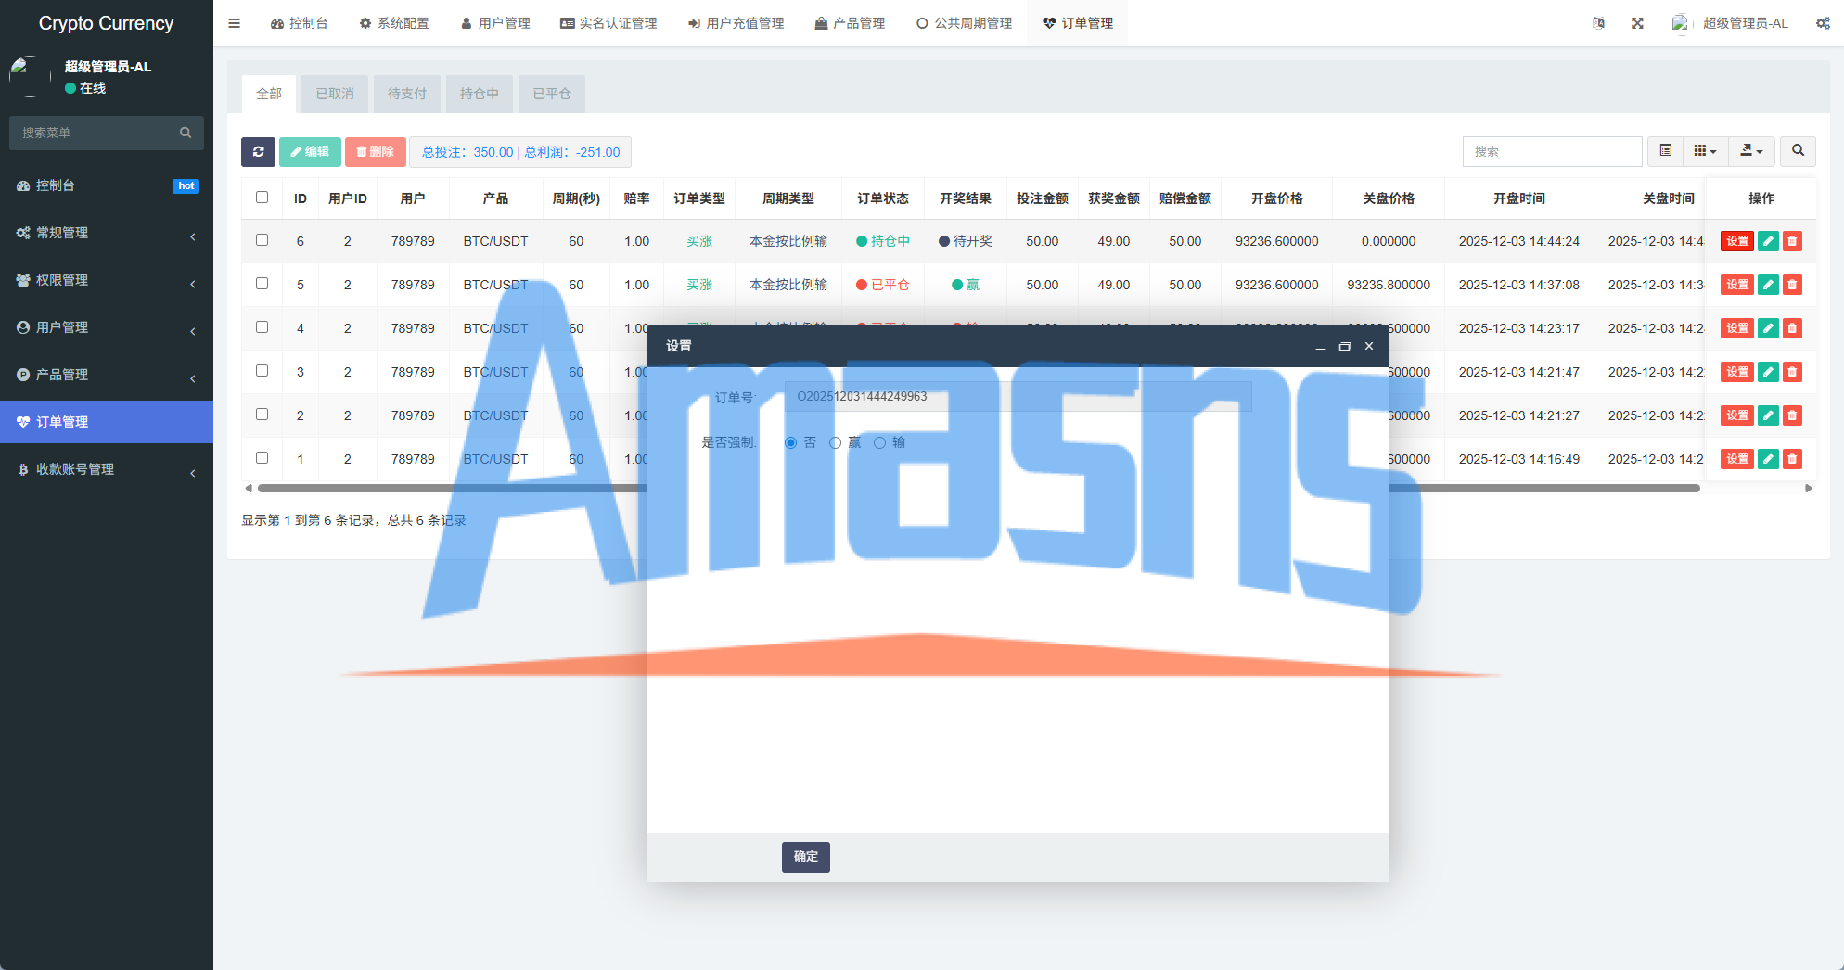Select the 赢 radio option in dialog
Viewport: 1844px width, 970px height.
[x=836, y=443]
